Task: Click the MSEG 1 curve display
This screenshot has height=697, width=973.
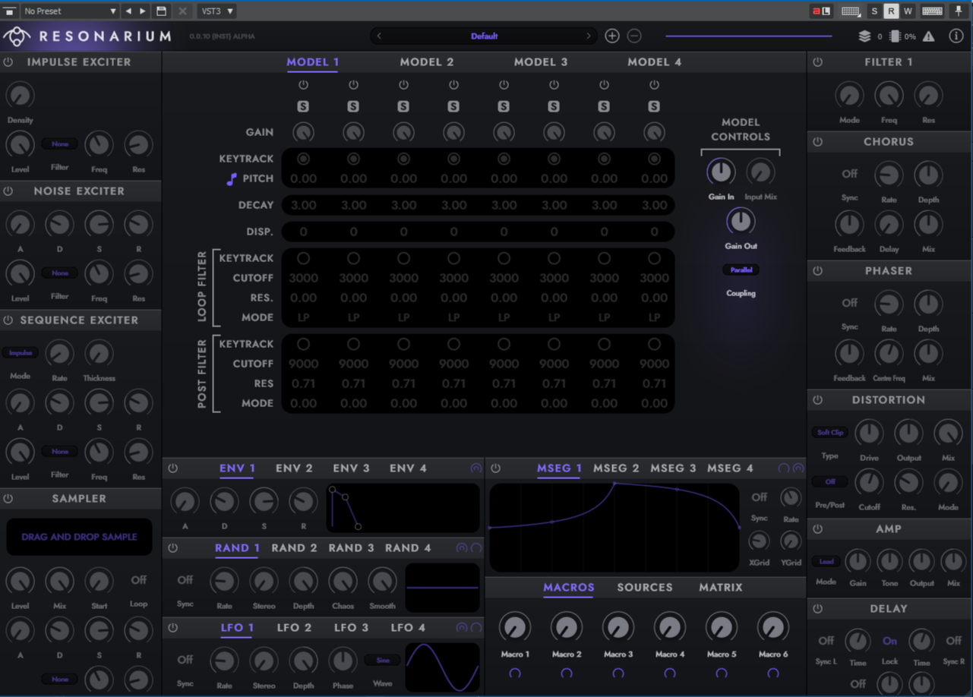Action: pyautogui.click(x=614, y=528)
